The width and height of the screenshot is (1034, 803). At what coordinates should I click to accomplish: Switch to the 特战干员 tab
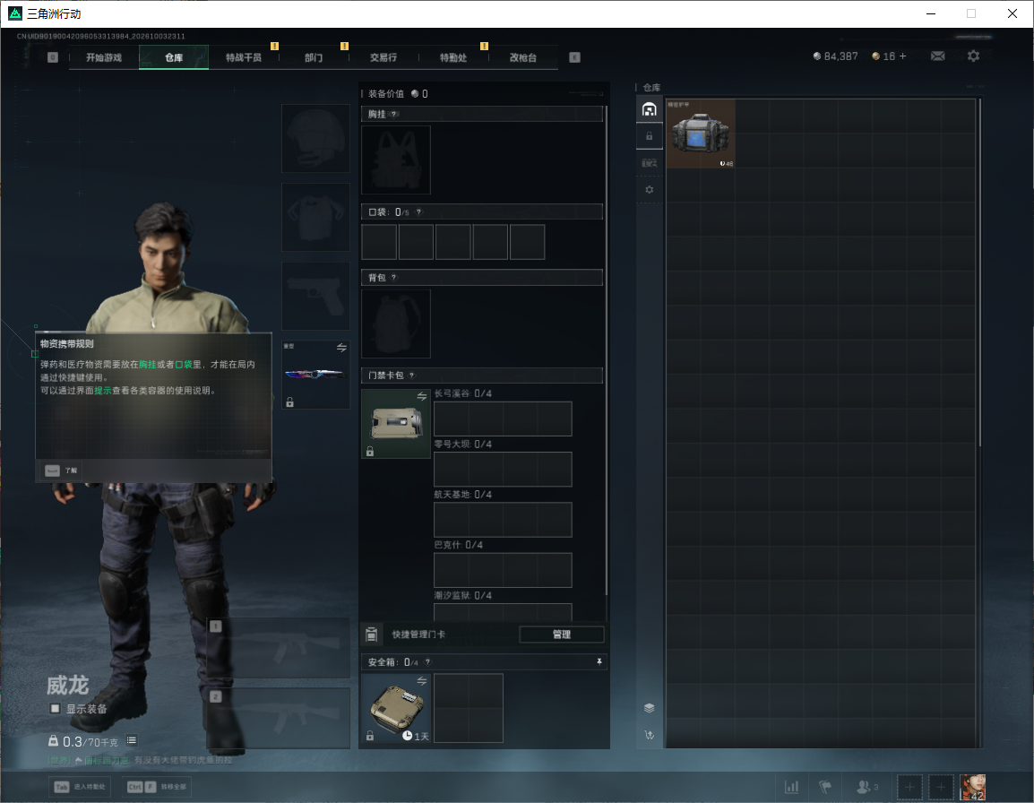tap(244, 57)
